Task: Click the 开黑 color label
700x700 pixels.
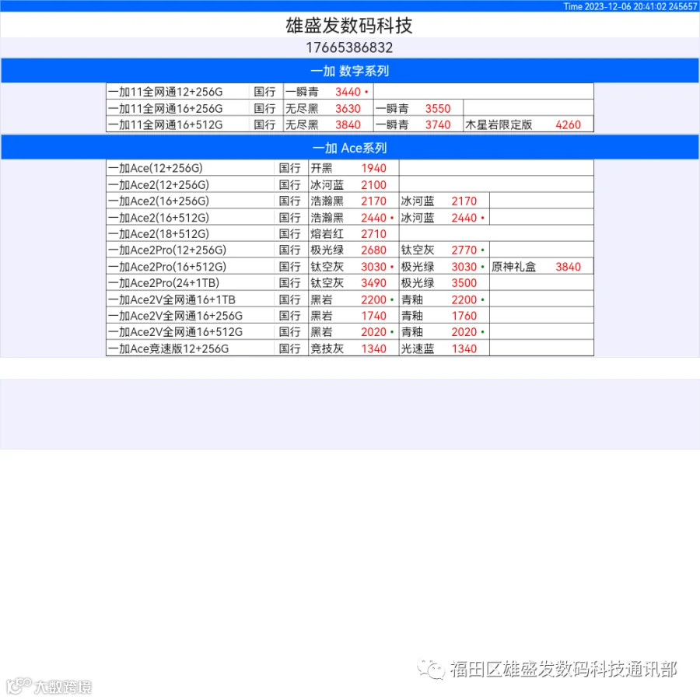Action: click(x=321, y=168)
